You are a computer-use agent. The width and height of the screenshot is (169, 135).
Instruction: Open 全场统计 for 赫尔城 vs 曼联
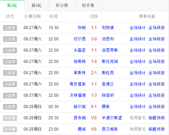click(x=138, y=106)
